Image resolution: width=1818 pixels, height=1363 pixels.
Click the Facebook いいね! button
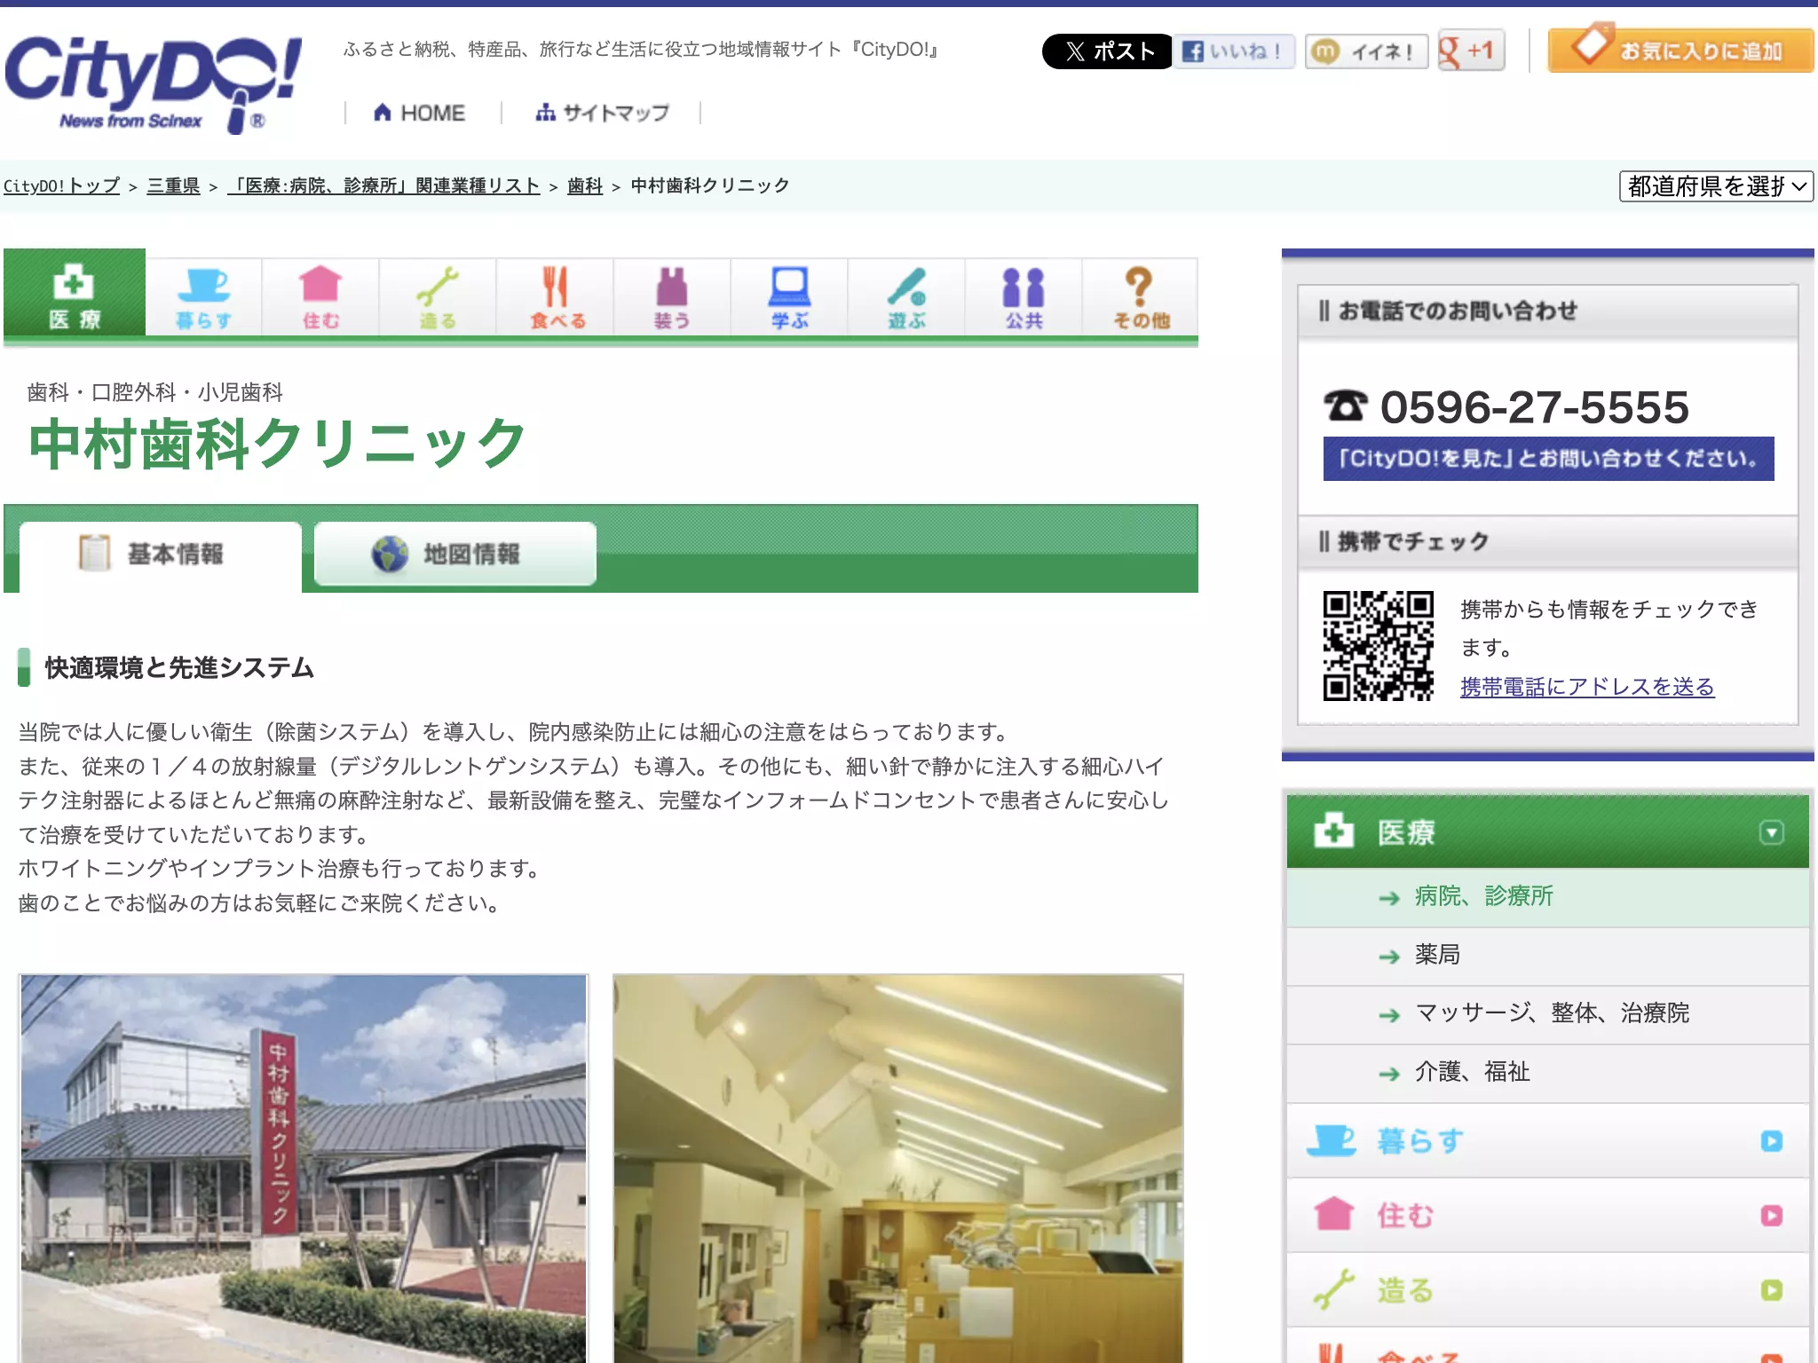tap(1235, 51)
